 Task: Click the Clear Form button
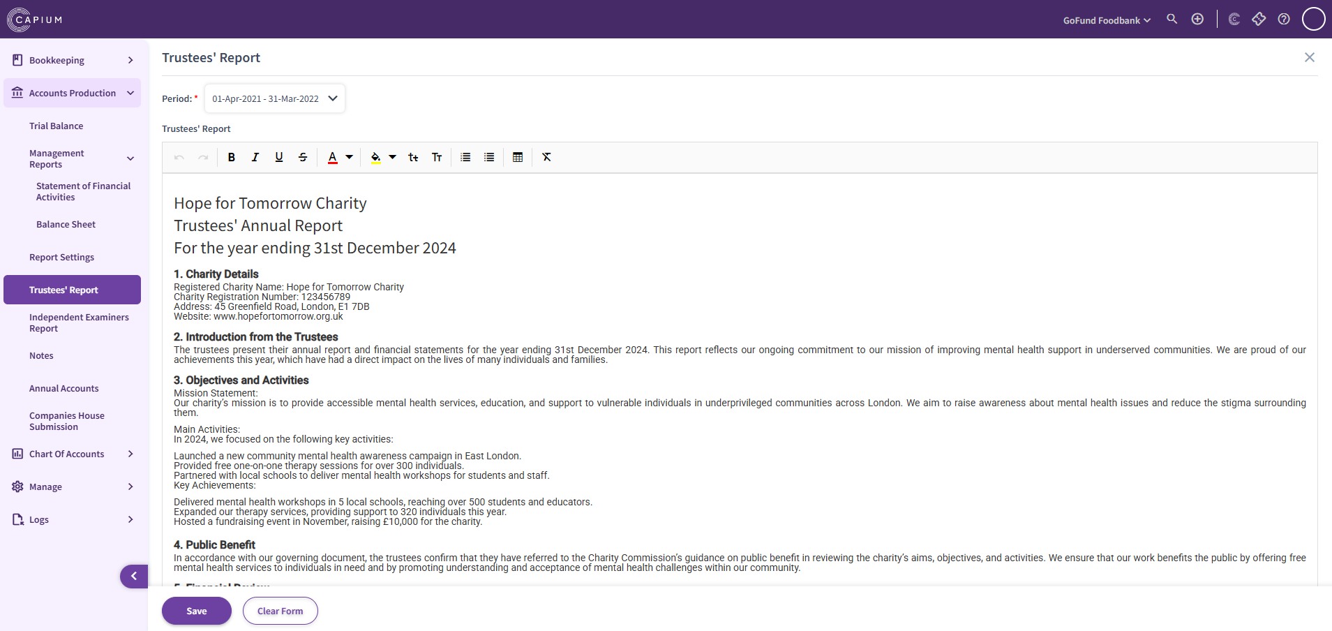(280, 611)
